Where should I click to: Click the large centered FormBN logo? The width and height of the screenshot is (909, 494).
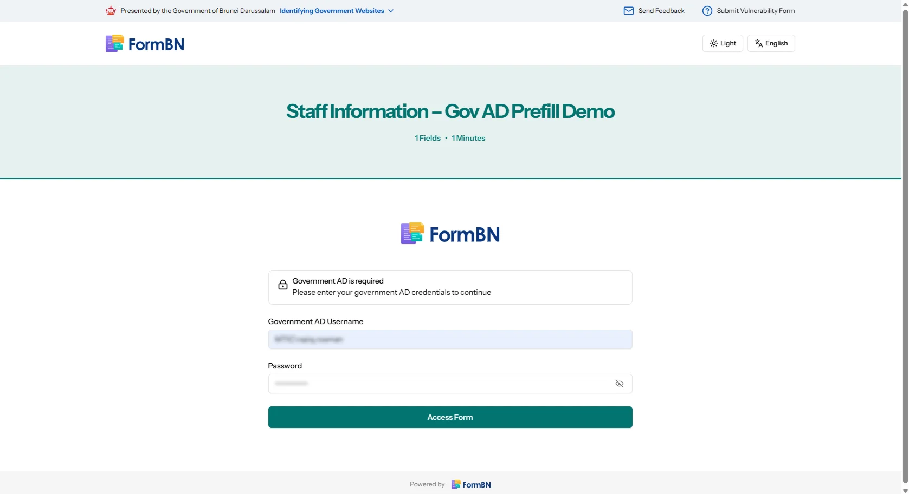tap(450, 234)
